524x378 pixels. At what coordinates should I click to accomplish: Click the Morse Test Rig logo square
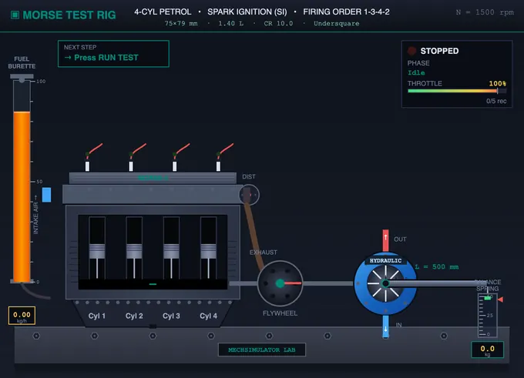coord(15,15)
